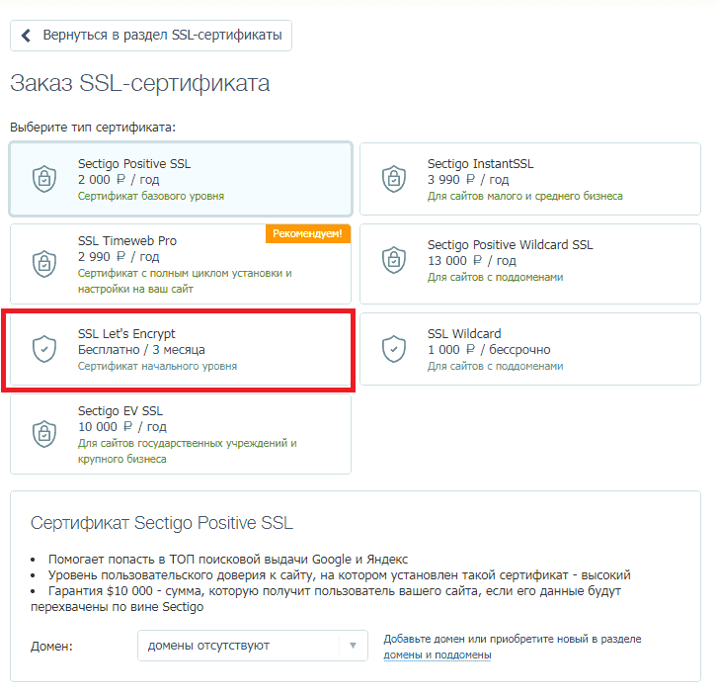Viewport: 717px width, 698px height.
Task: Click the полным циклом установки description
Action: 185,281
